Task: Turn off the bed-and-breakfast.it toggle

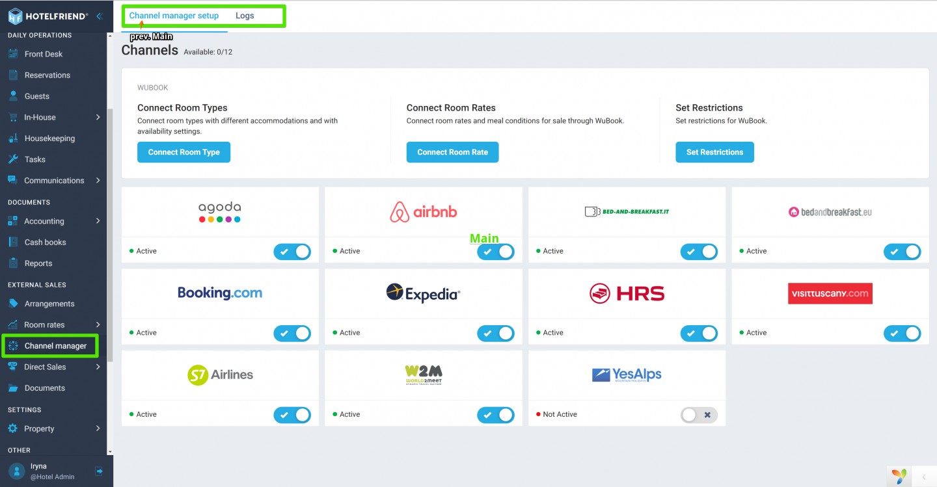Action: pyautogui.click(x=699, y=252)
